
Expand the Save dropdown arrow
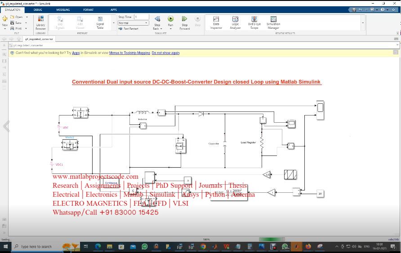pos(26,23)
